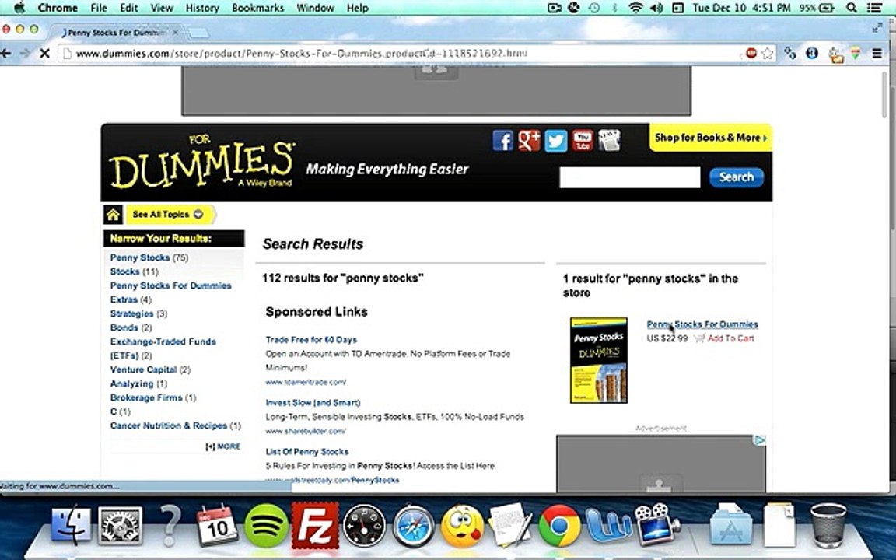Open List Of Penny Stocks link
Viewport: 896px width, 560px height.
coord(307,451)
